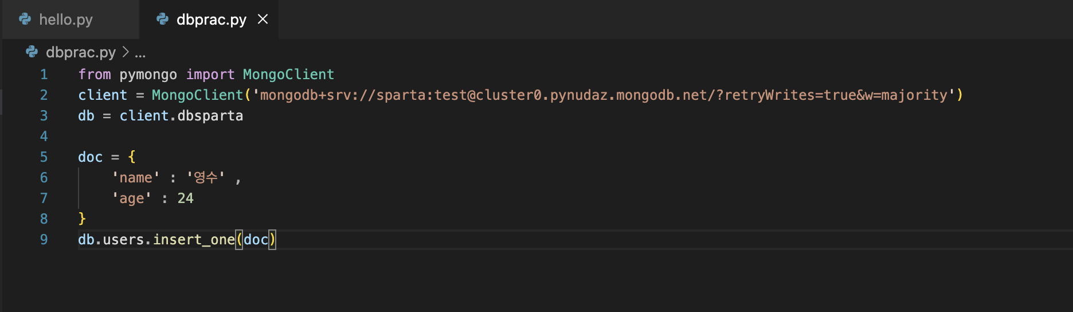Click the Python icon on dbprac.py tab

[x=163, y=19]
